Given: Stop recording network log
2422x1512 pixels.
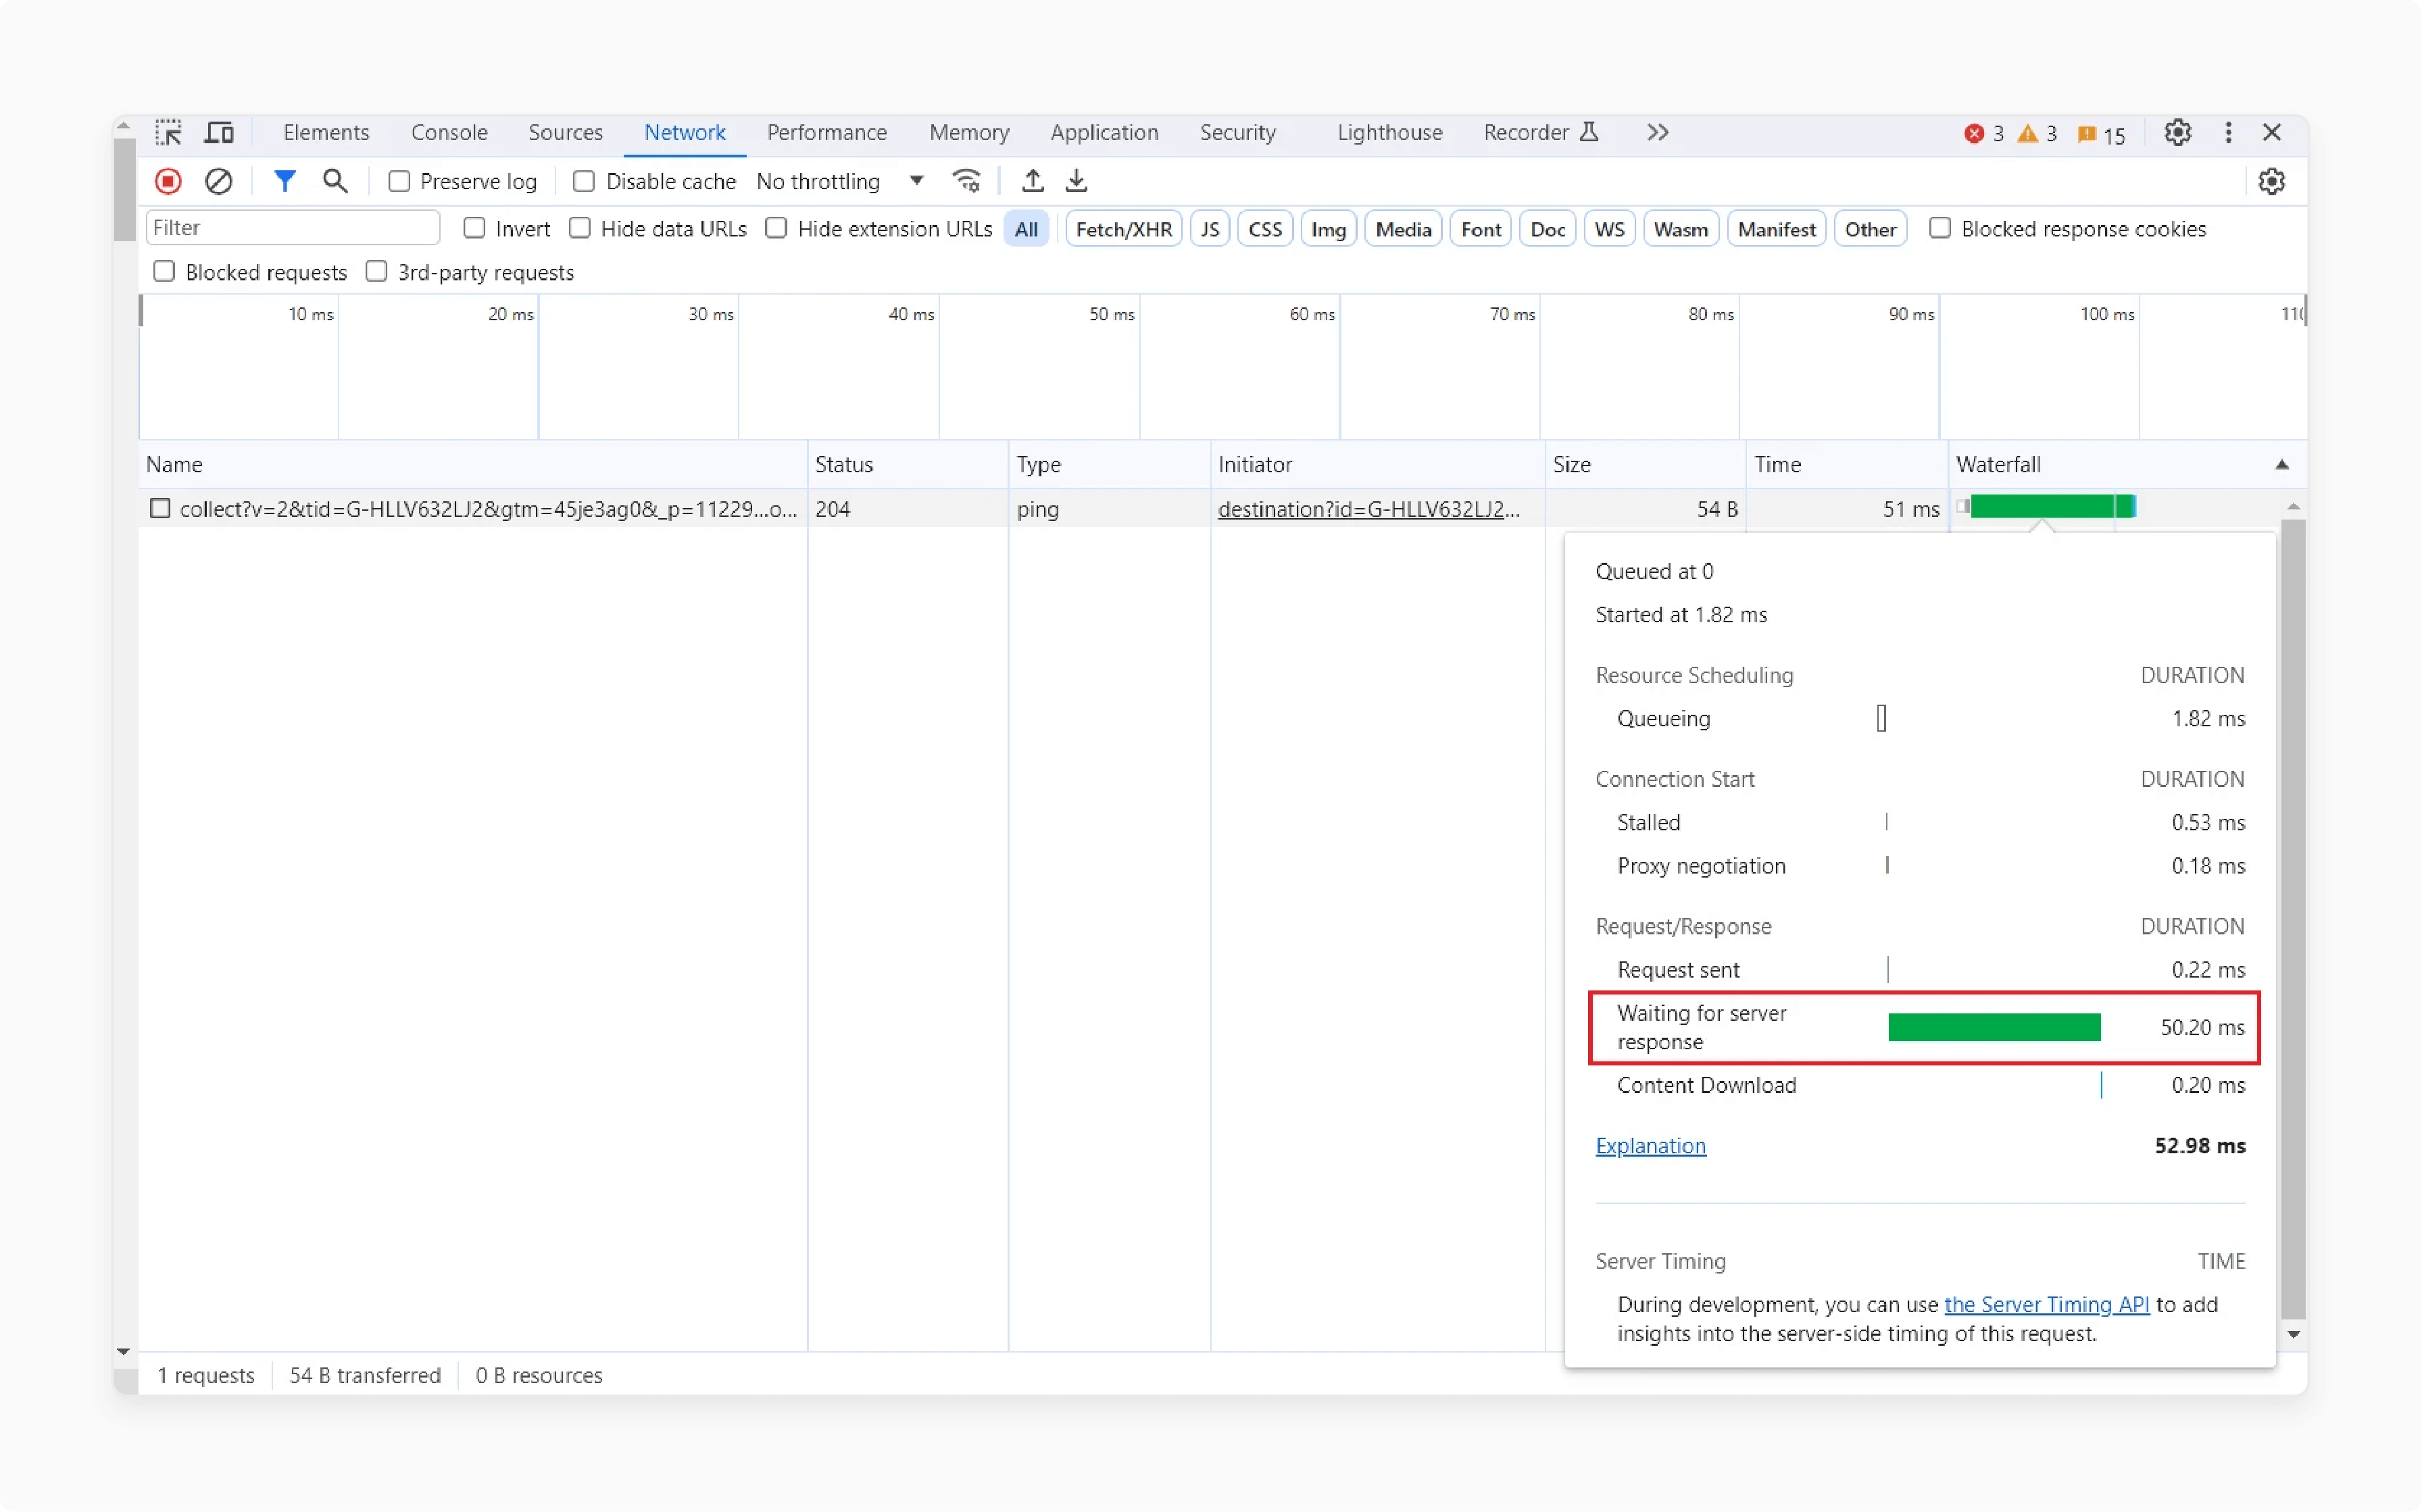Looking at the screenshot, I should click(x=168, y=181).
